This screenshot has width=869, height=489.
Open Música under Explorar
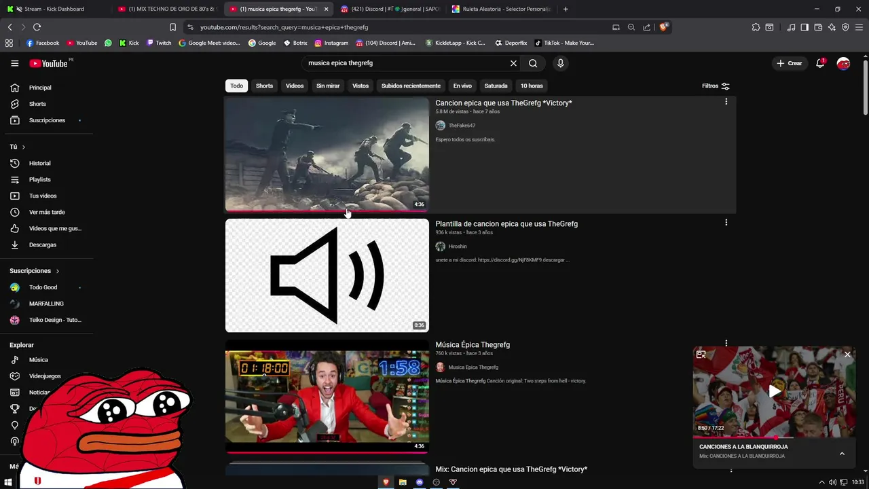click(46, 360)
